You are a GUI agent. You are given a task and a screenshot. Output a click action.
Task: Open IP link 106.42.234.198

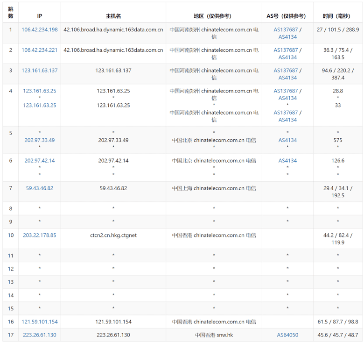point(40,30)
